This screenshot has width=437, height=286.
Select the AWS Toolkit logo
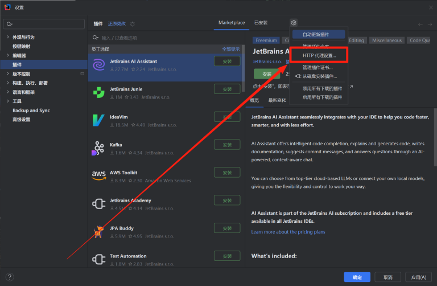pos(98,175)
